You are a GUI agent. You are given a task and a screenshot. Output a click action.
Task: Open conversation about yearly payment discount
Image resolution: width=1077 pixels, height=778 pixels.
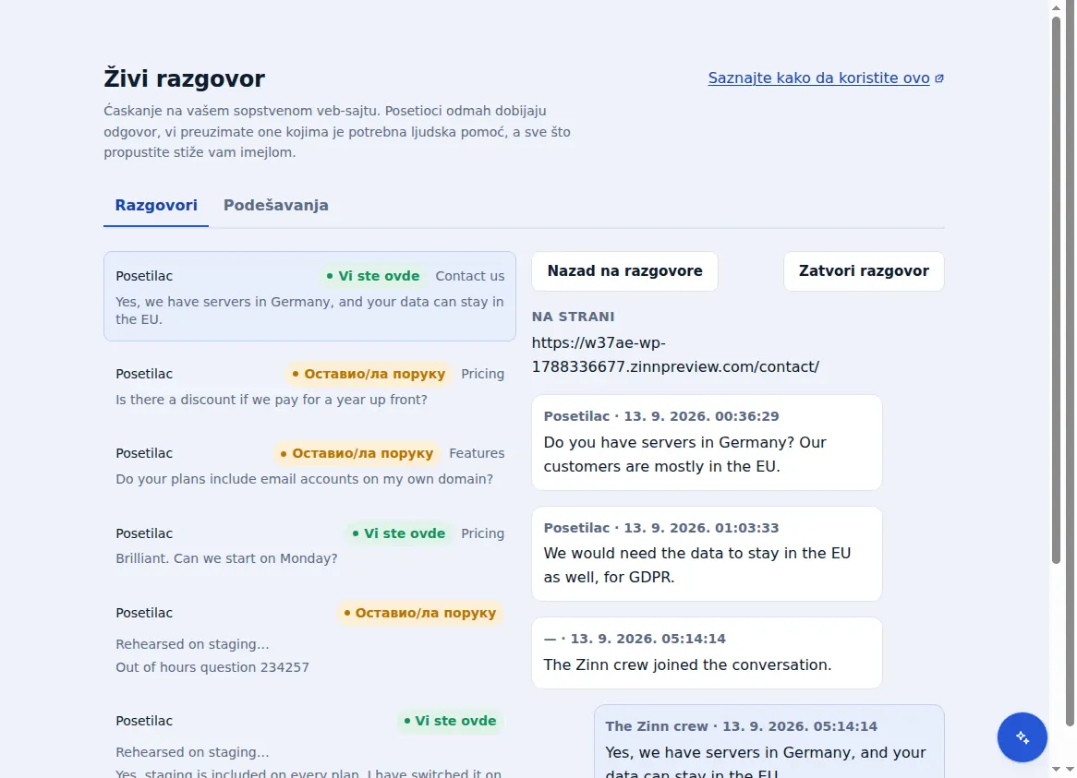pos(309,387)
